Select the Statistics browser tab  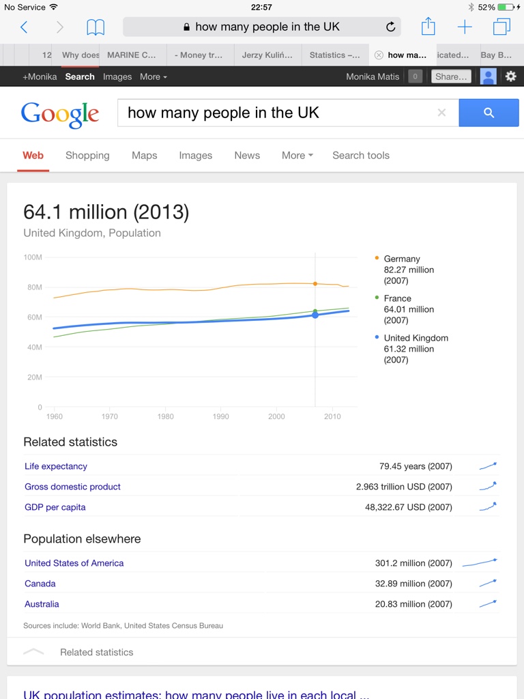pyautogui.click(x=334, y=55)
